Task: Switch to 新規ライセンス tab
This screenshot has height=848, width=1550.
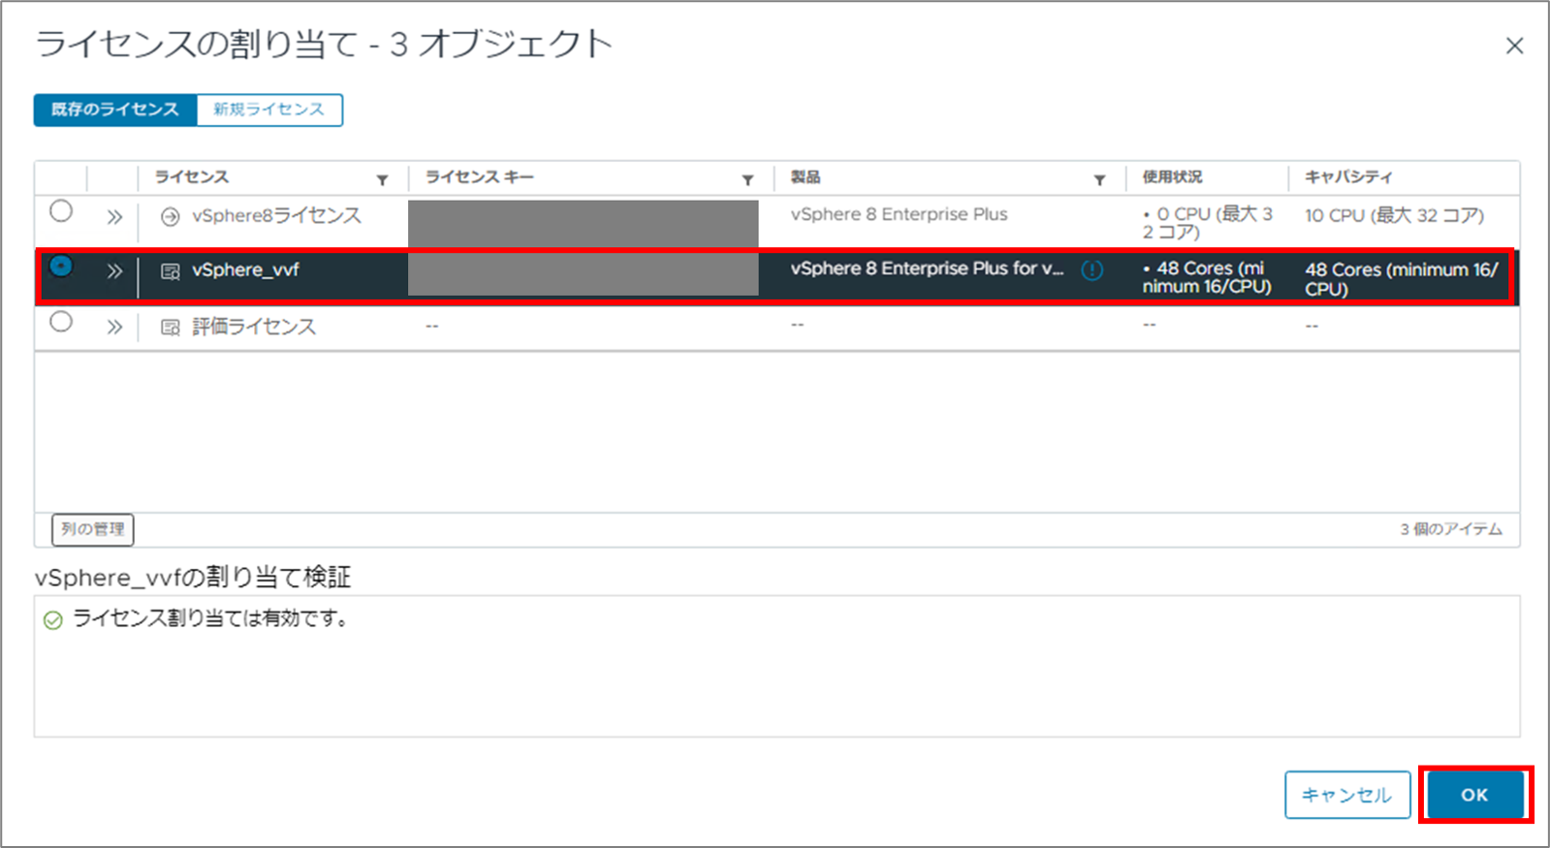Action: click(x=269, y=110)
